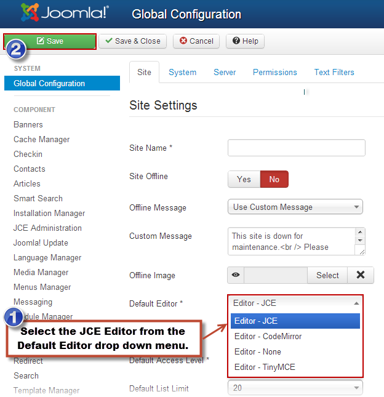Open Menus Manager link
384x397 pixels.
(x=42, y=287)
